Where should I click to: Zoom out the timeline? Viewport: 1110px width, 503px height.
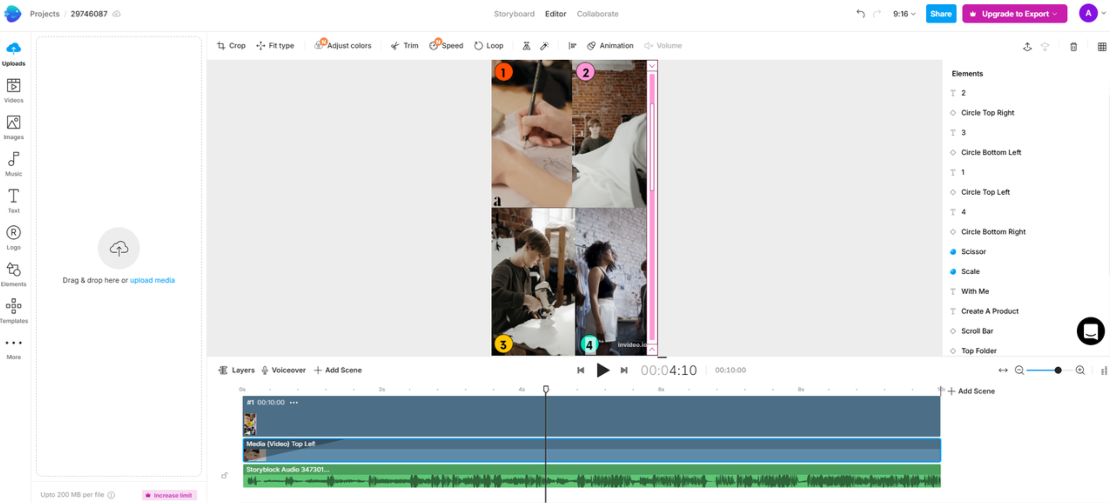pyautogui.click(x=1019, y=370)
